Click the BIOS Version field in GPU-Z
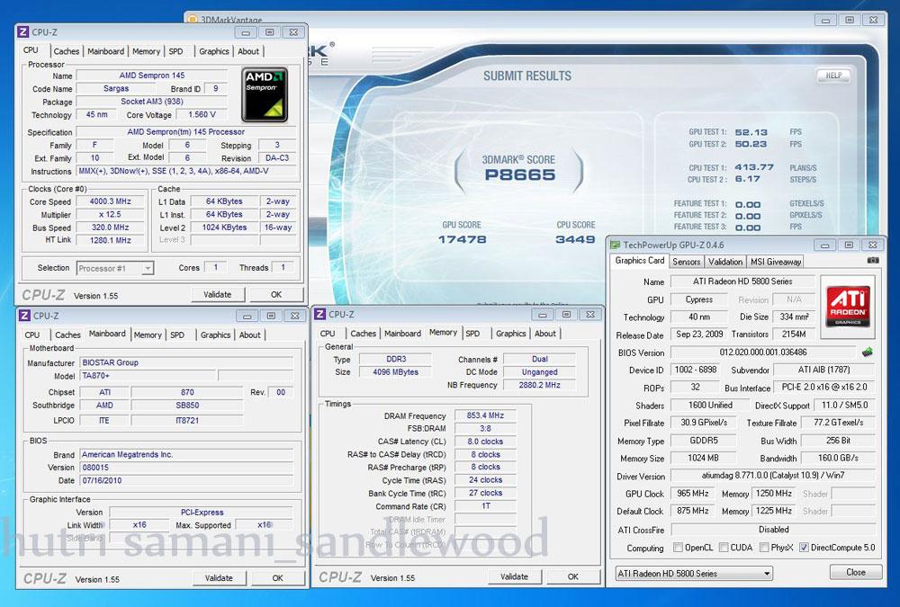This screenshot has height=607, width=900. (763, 353)
